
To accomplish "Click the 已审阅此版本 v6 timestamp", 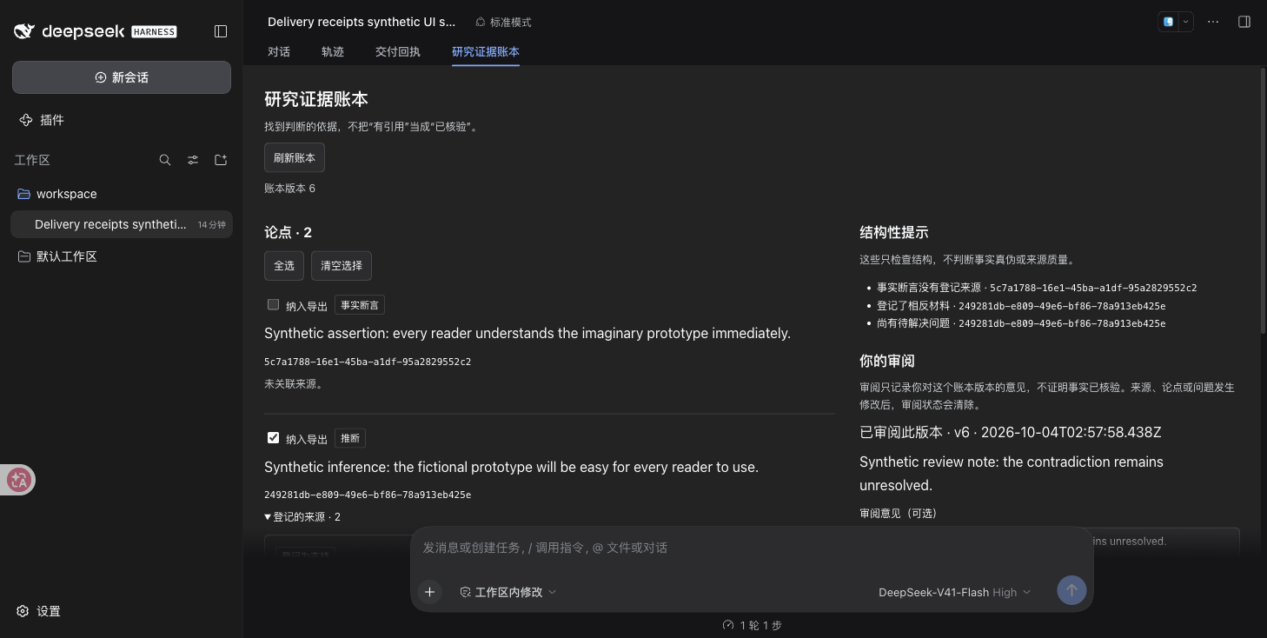I will [1011, 432].
